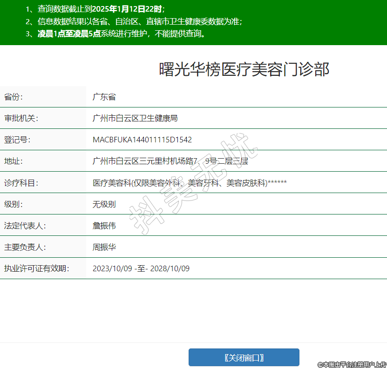Click the approving authority 广州市白云区卫生健康局

(135, 118)
